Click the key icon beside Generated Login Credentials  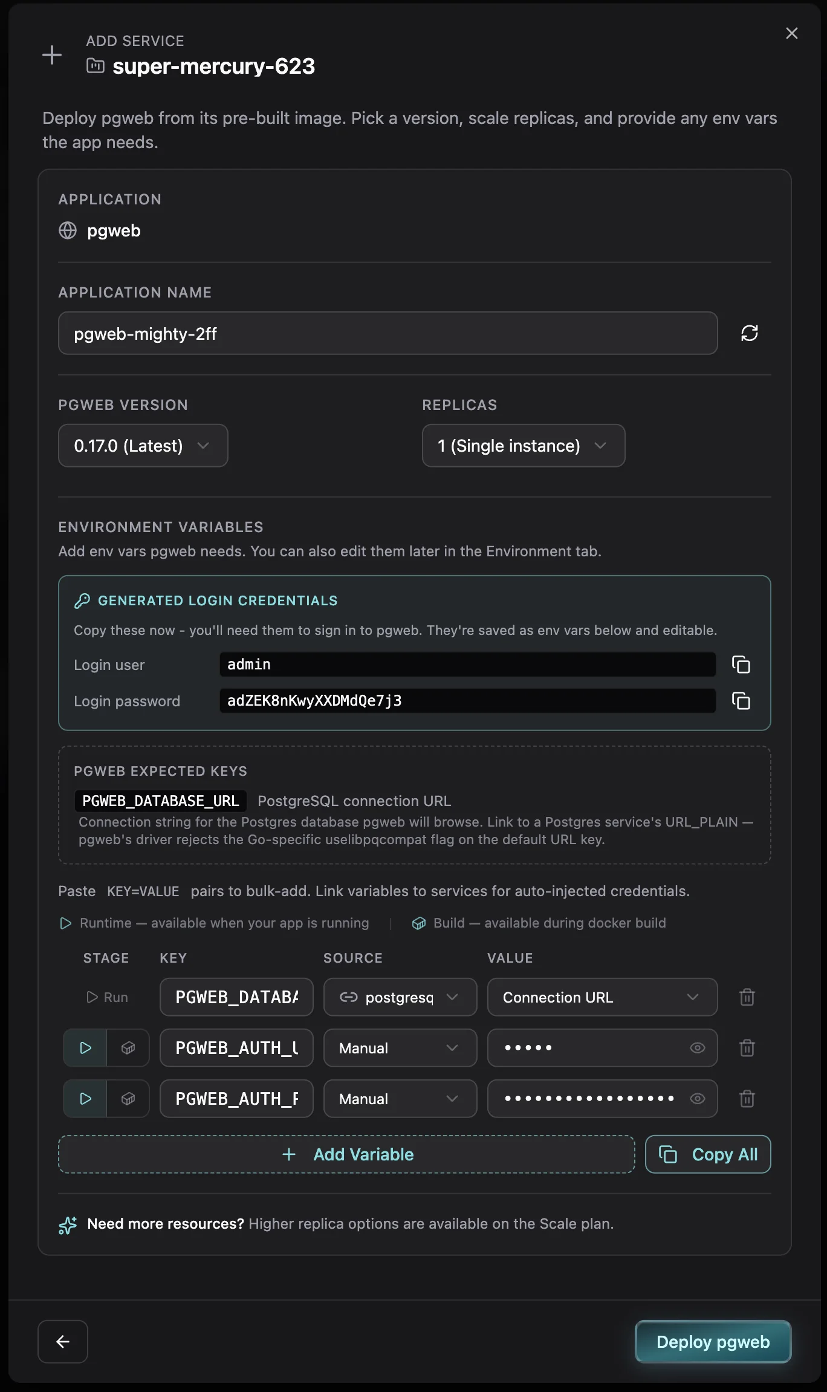click(x=82, y=600)
